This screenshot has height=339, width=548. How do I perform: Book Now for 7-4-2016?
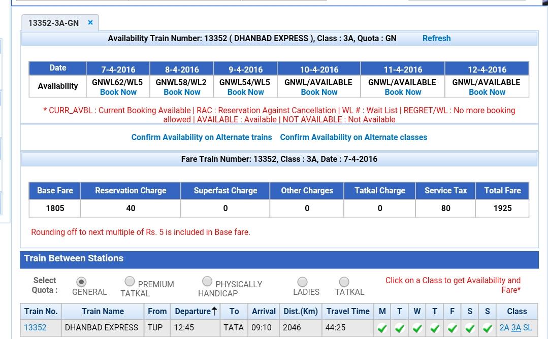[118, 92]
